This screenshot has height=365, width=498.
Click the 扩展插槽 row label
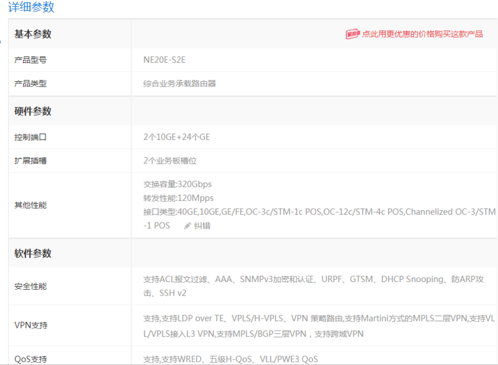(x=31, y=160)
